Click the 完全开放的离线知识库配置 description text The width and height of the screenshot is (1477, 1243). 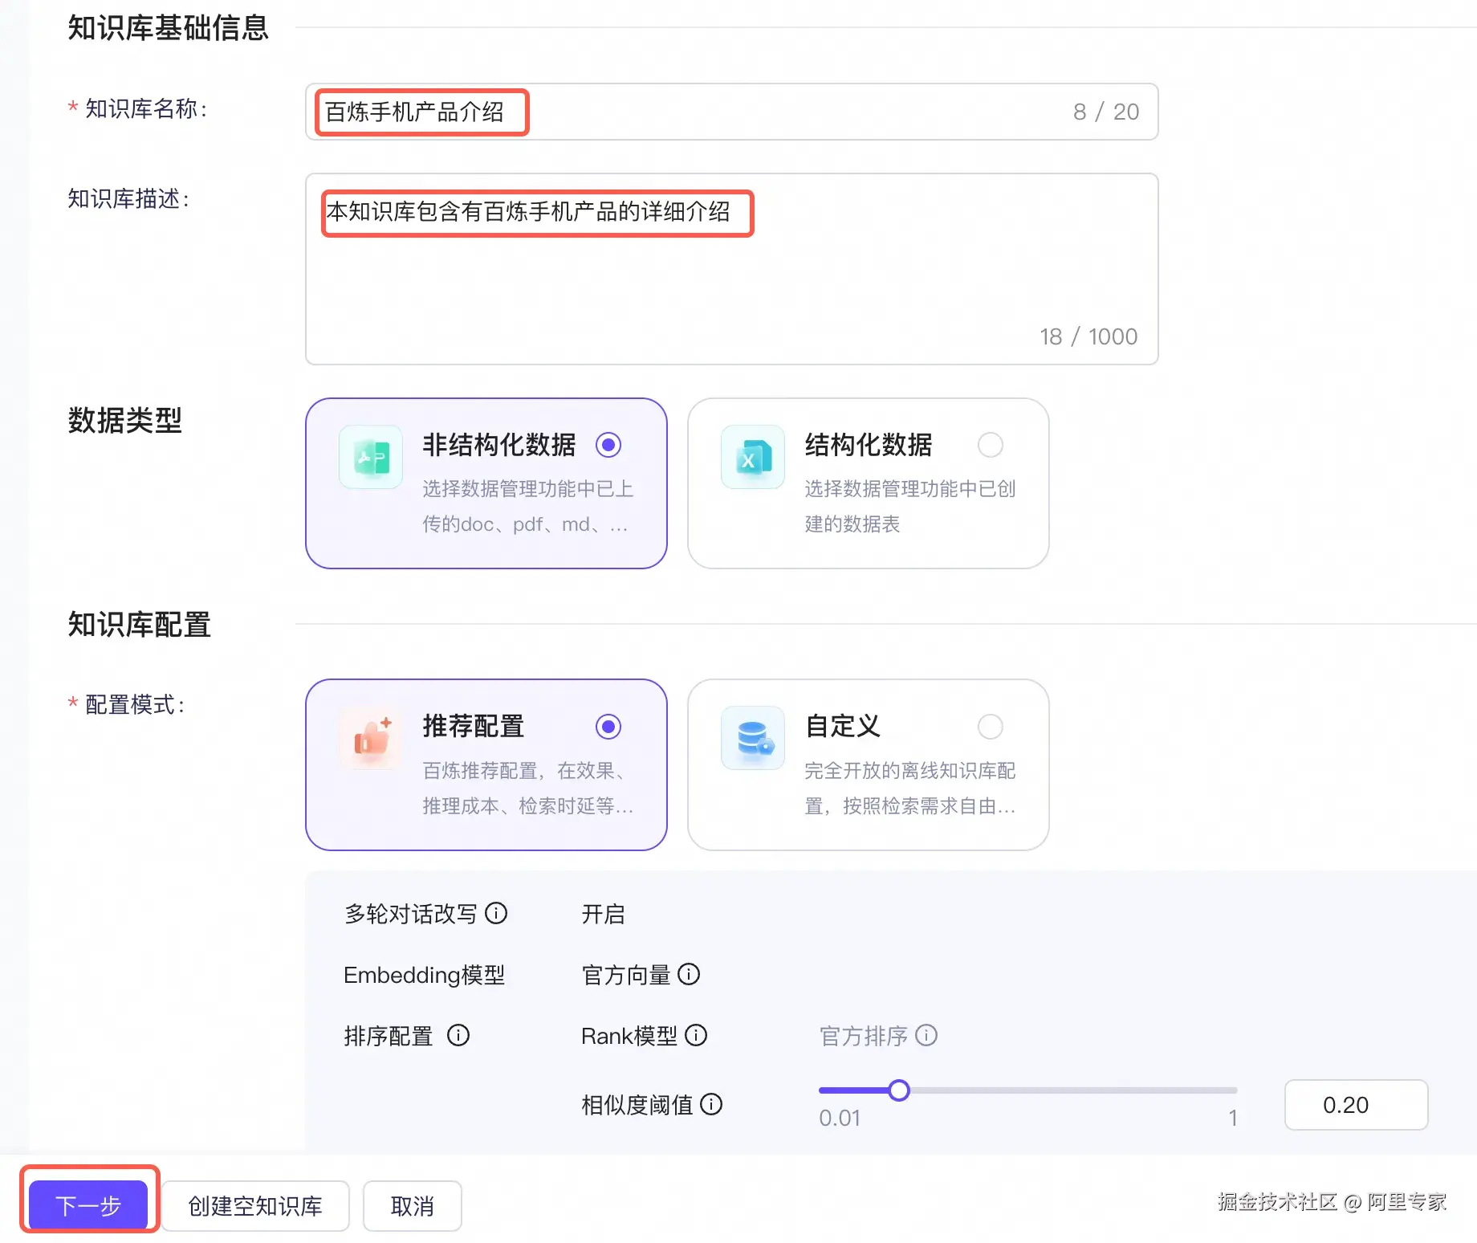pos(910,788)
